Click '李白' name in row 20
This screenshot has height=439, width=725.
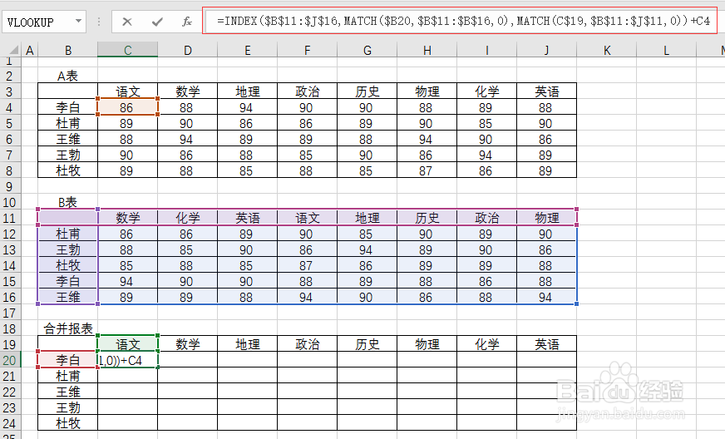(x=68, y=360)
